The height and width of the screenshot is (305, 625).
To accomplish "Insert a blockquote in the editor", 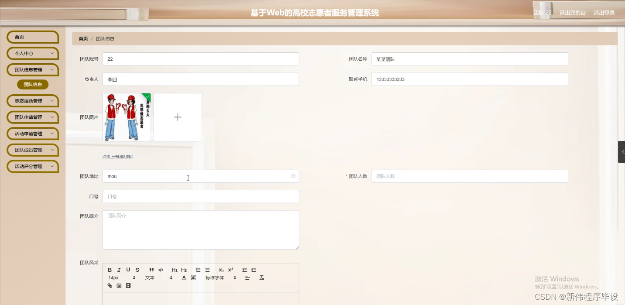I will [151, 270].
